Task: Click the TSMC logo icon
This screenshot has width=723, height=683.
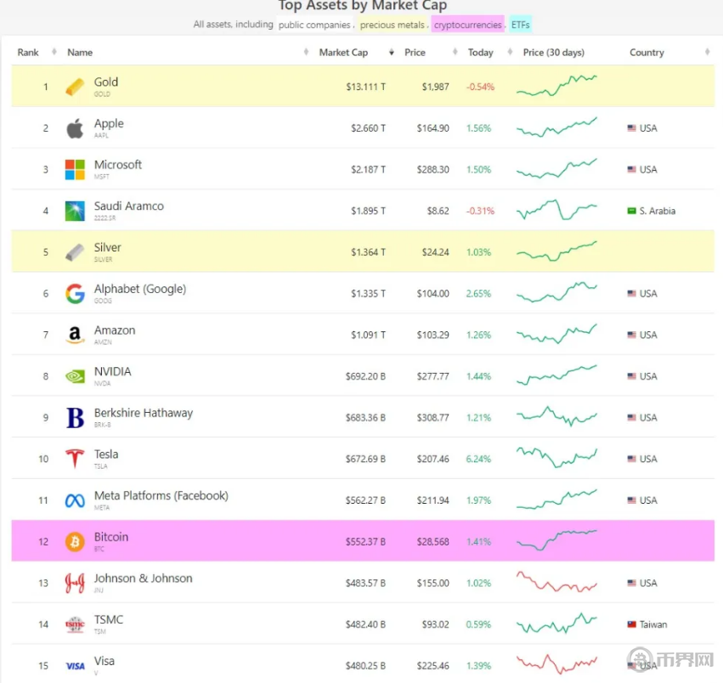Action: [x=75, y=624]
